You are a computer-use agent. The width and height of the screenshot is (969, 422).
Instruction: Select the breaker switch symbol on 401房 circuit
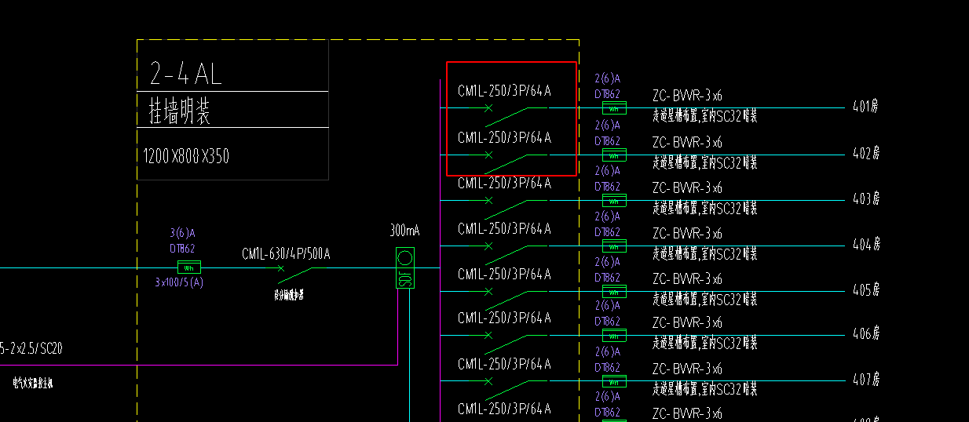click(506, 116)
